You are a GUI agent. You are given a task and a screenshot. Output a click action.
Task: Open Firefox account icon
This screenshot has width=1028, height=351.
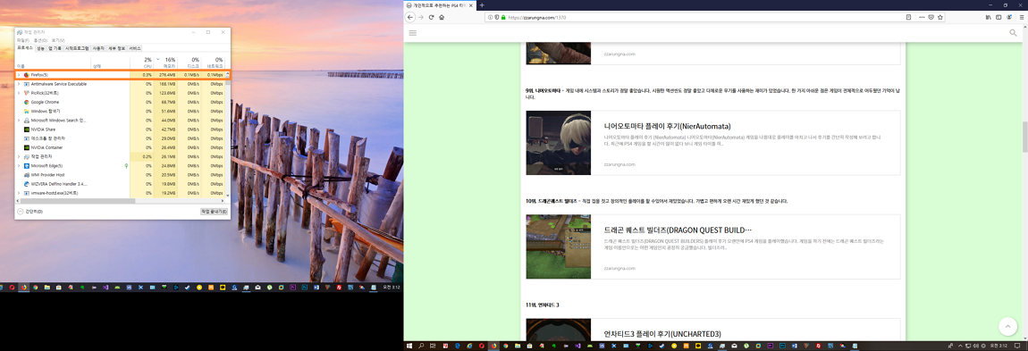click(x=1009, y=17)
